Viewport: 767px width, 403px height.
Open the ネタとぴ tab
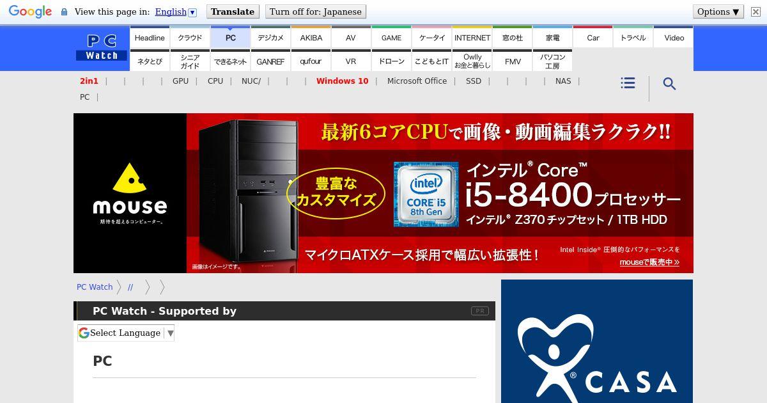150,61
